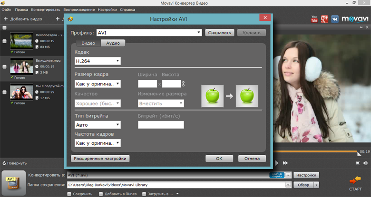Click the Сохранить profile button
Screen dimensions: 371x197
pos(220,33)
